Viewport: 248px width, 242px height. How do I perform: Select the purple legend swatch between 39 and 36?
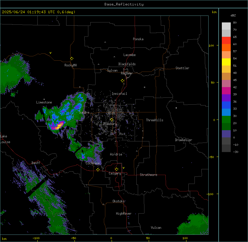226,98
